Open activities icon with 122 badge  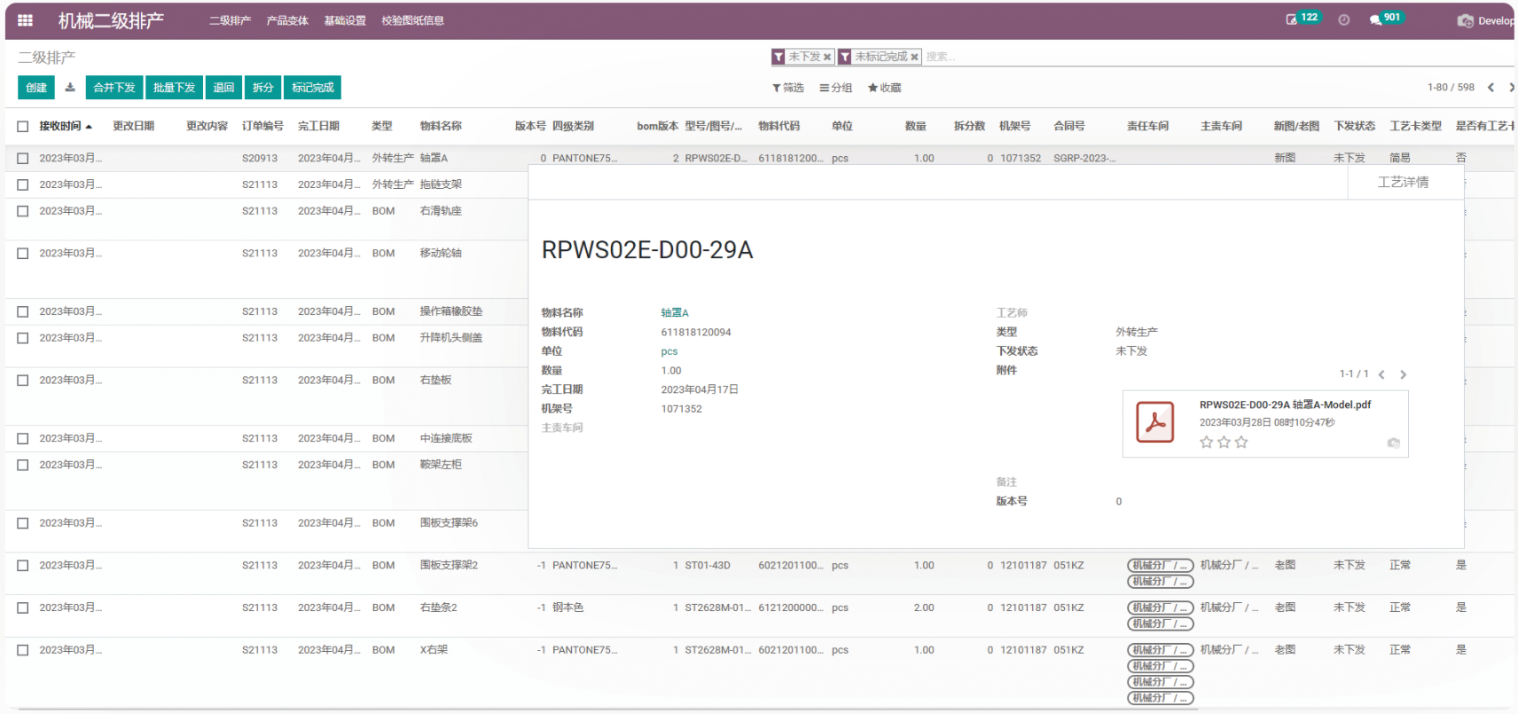(x=1292, y=20)
